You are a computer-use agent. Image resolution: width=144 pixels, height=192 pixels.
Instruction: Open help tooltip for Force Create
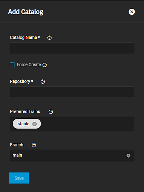click(45, 65)
